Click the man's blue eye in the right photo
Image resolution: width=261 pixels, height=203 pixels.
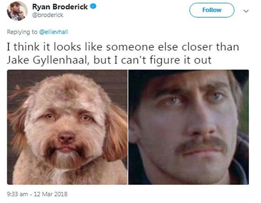[x=173, y=100]
